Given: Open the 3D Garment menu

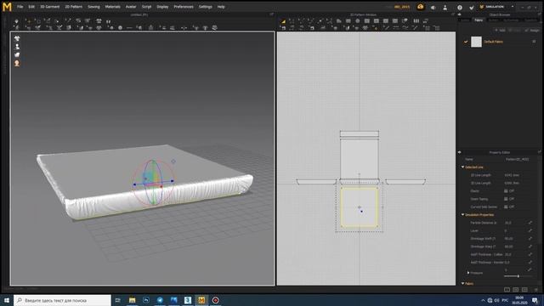Looking at the screenshot, I should pyautogui.click(x=50, y=7).
